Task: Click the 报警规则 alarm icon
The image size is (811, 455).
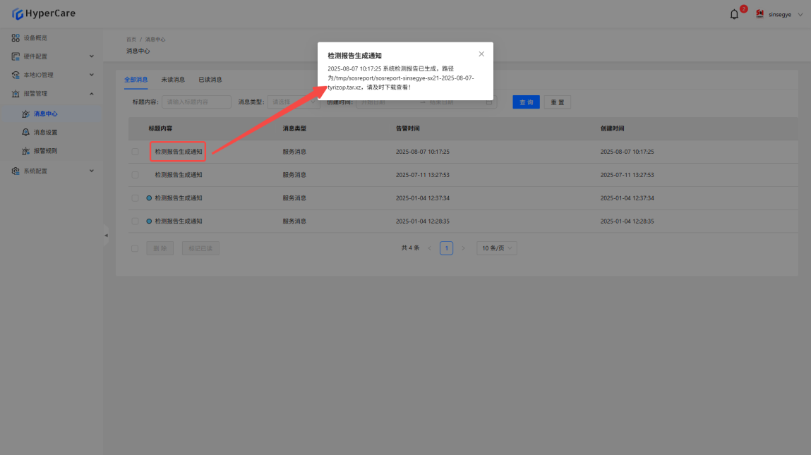Action: point(26,151)
